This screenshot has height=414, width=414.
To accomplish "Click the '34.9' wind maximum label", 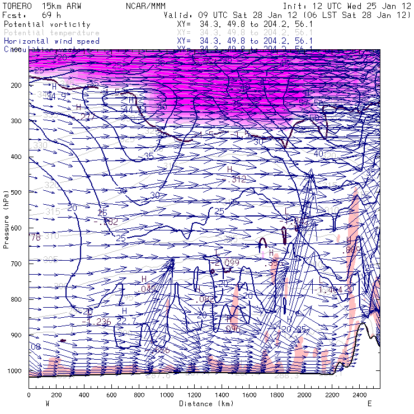I will point(56,96).
